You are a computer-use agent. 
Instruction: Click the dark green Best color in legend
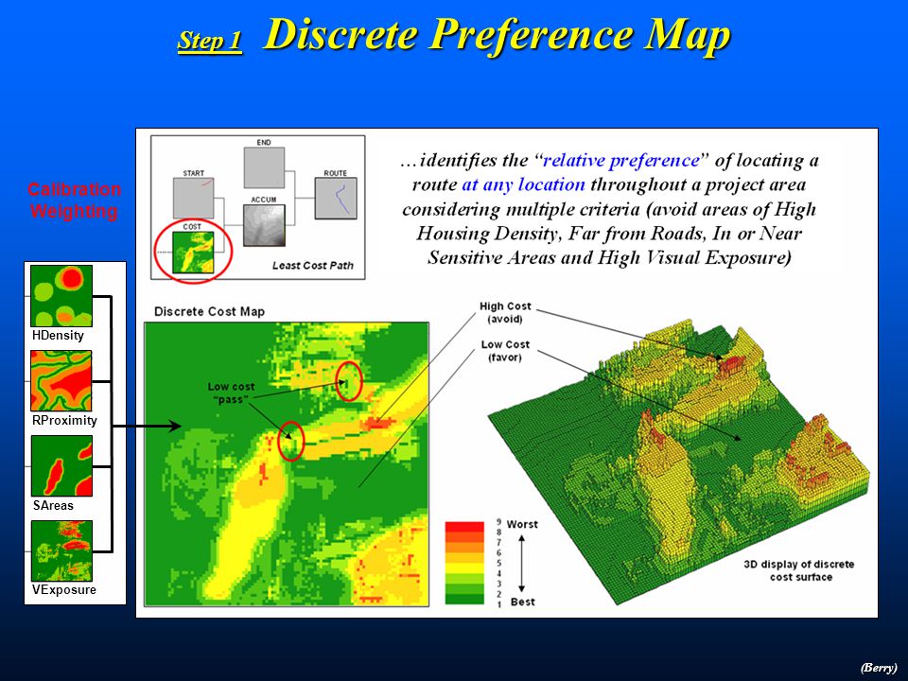[464, 600]
